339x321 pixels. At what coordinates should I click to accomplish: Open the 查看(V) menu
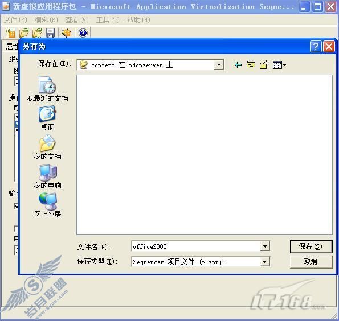tap(77, 20)
